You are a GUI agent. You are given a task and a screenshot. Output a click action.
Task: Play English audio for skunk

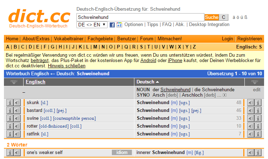tap(17, 103)
